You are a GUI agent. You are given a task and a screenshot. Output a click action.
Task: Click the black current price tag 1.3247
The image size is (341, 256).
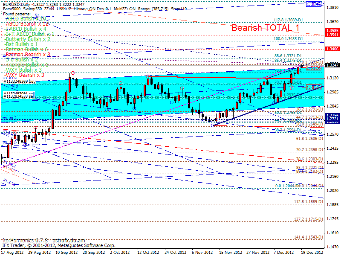332,65
